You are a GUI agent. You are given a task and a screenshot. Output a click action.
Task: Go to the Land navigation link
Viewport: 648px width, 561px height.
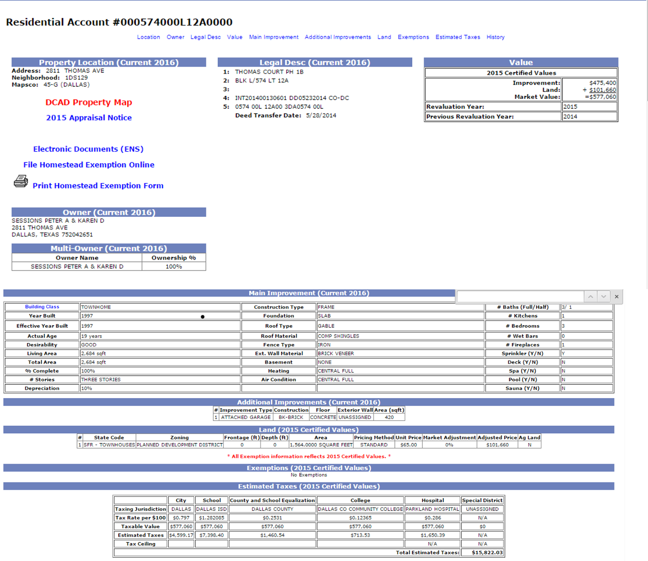pyautogui.click(x=384, y=37)
